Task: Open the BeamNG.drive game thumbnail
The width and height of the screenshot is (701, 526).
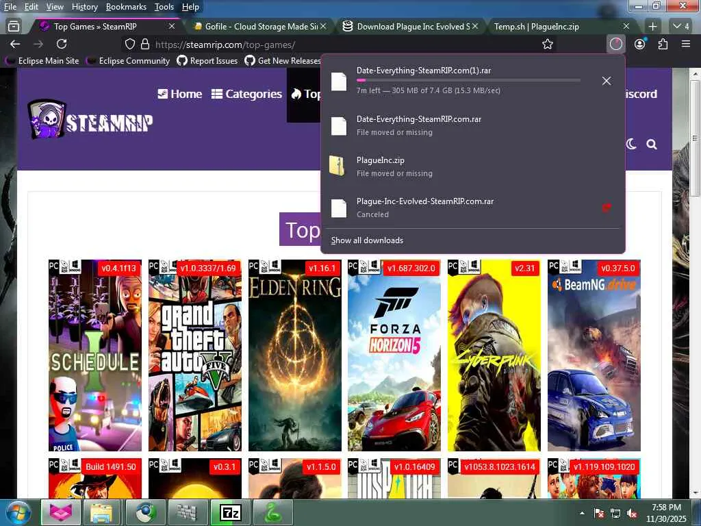Action: (x=594, y=355)
